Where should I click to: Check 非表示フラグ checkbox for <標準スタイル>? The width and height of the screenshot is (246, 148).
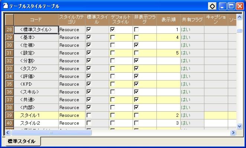tap(136, 29)
